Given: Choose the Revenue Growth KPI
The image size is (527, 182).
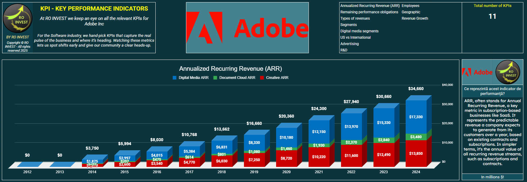Looking at the screenshot, I should 415,18.
